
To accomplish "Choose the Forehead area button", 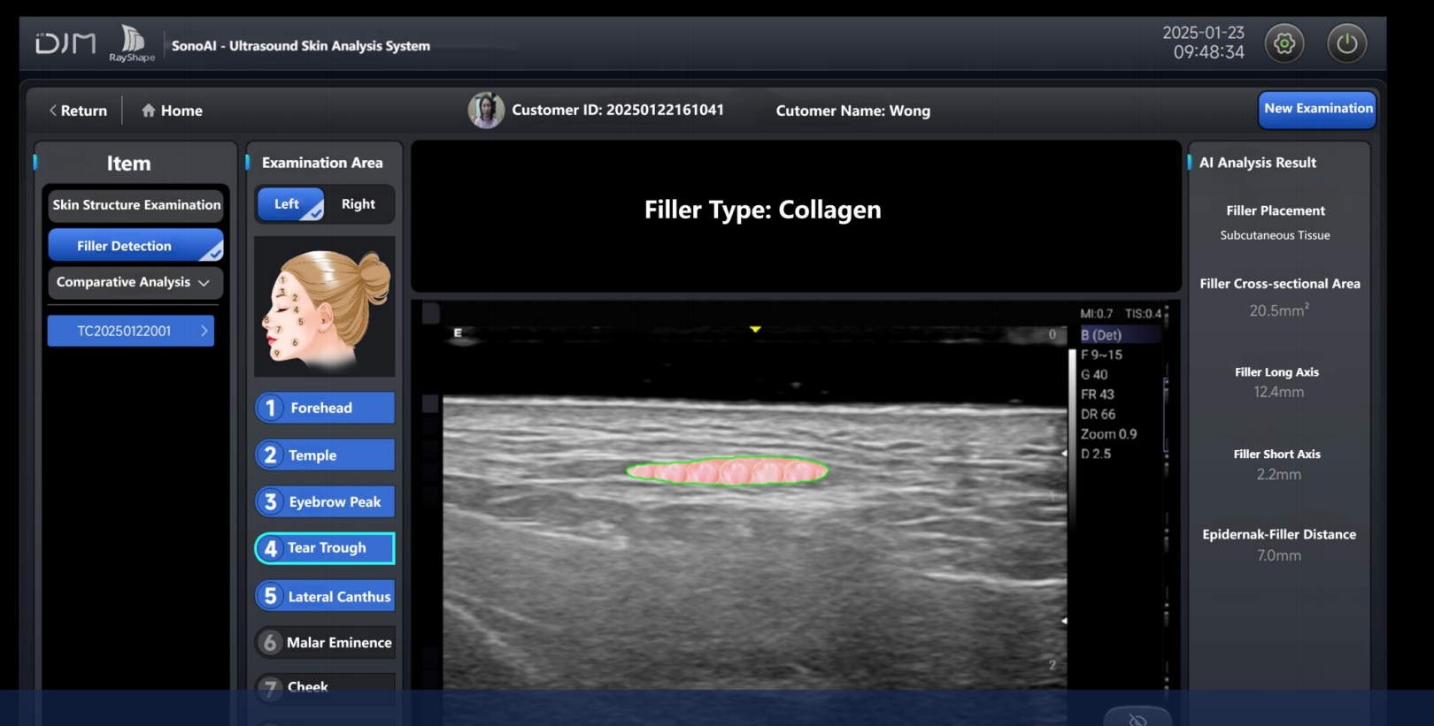I will click(325, 409).
